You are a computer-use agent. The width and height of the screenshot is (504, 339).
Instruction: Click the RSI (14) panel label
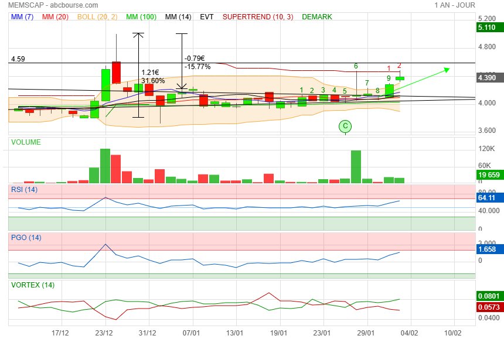25,190
